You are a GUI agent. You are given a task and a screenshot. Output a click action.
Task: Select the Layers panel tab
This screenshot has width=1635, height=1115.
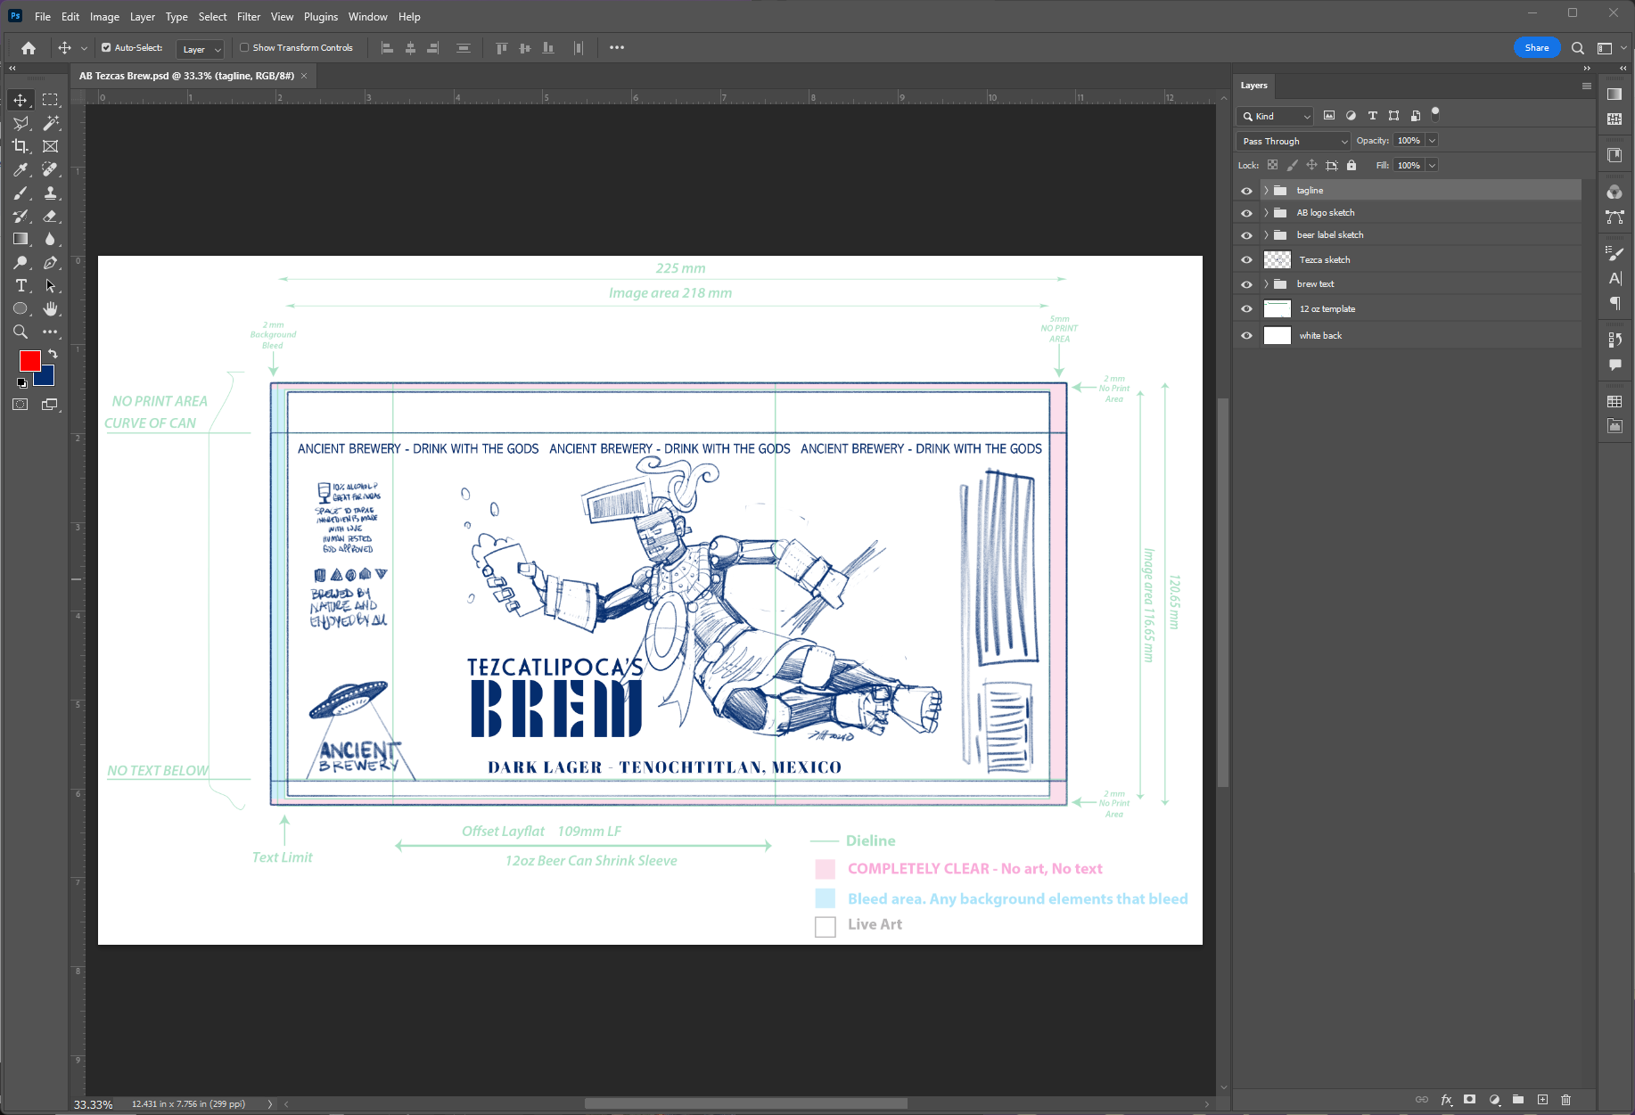point(1253,86)
